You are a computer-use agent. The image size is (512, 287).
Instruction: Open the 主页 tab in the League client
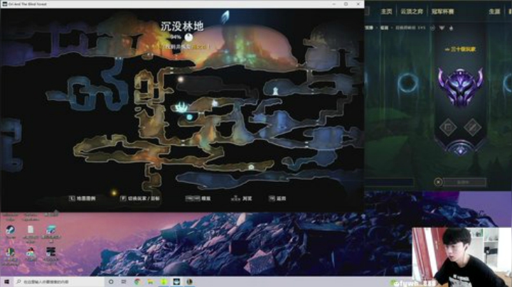[x=386, y=11]
